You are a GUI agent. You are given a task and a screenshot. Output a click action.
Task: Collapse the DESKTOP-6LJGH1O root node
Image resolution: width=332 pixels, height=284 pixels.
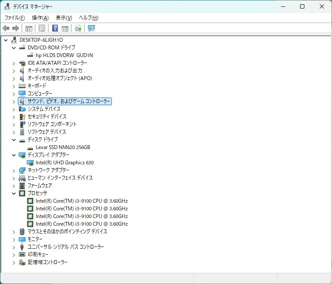pyautogui.click(x=6, y=40)
